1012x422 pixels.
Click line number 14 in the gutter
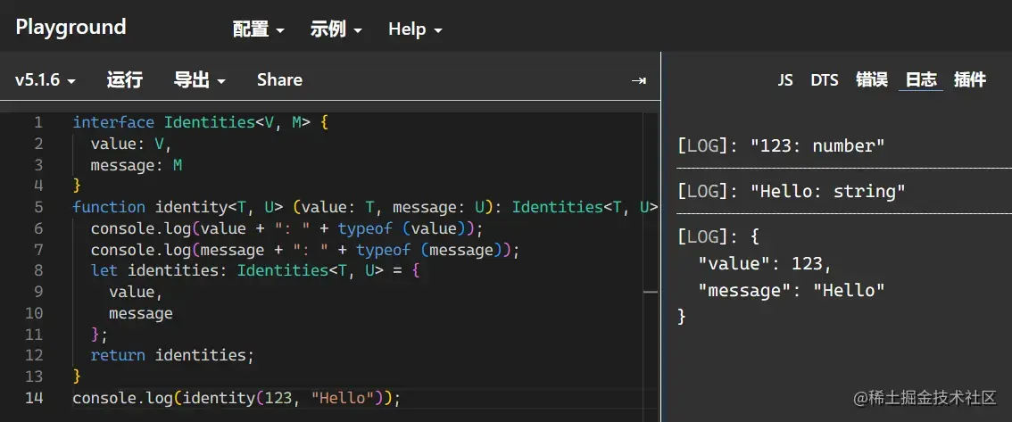click(34, 398)
